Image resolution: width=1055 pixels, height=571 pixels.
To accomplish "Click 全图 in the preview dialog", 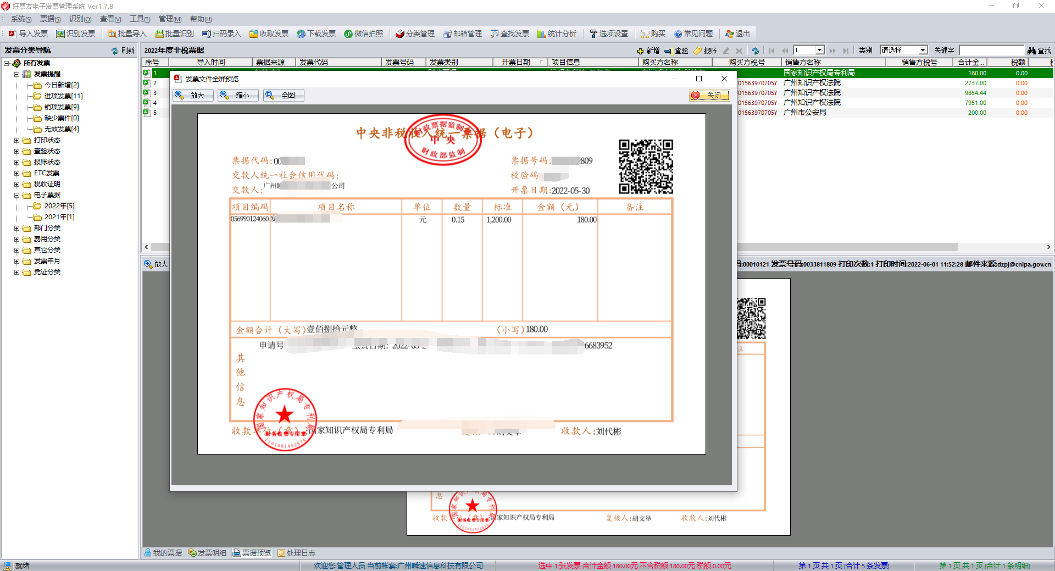I will 284,95.
